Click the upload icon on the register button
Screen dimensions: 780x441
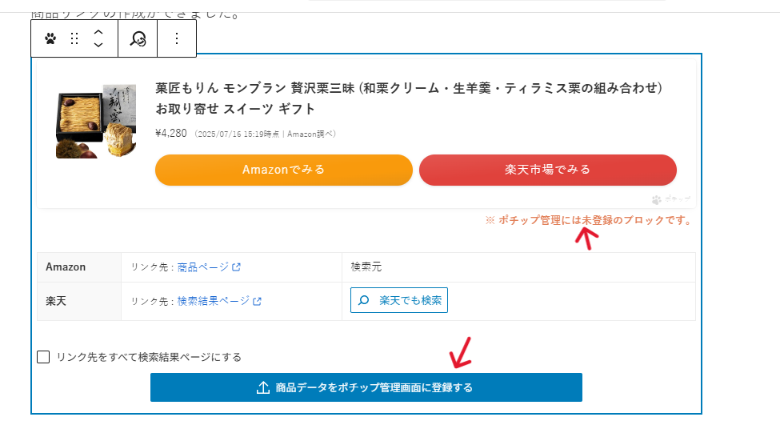tap(263, 387)
